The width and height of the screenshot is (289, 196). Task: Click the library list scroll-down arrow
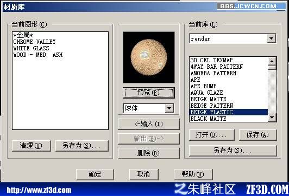(x=272, y=117)
